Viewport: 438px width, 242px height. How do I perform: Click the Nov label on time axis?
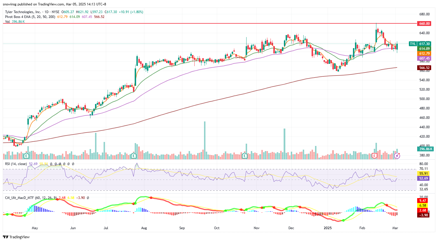257,228
